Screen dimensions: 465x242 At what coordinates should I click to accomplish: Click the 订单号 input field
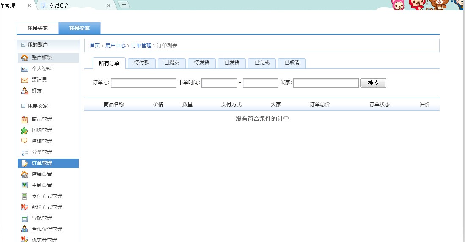coord(143,83)
